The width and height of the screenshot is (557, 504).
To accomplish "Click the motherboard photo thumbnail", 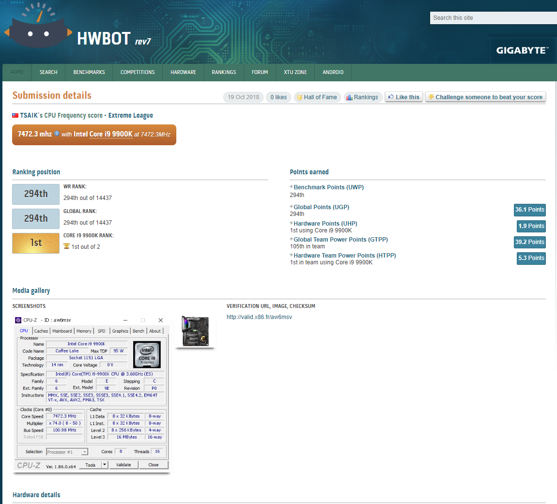I will (x=194, y=331).
